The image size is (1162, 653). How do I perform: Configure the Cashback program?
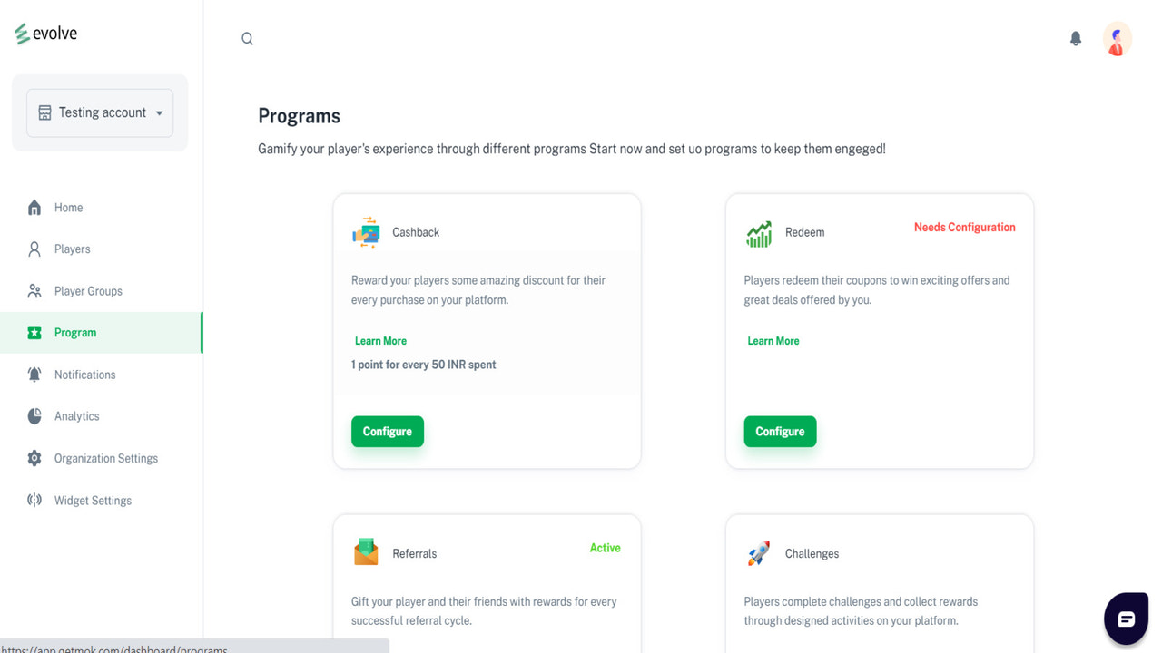click(388, 431)
